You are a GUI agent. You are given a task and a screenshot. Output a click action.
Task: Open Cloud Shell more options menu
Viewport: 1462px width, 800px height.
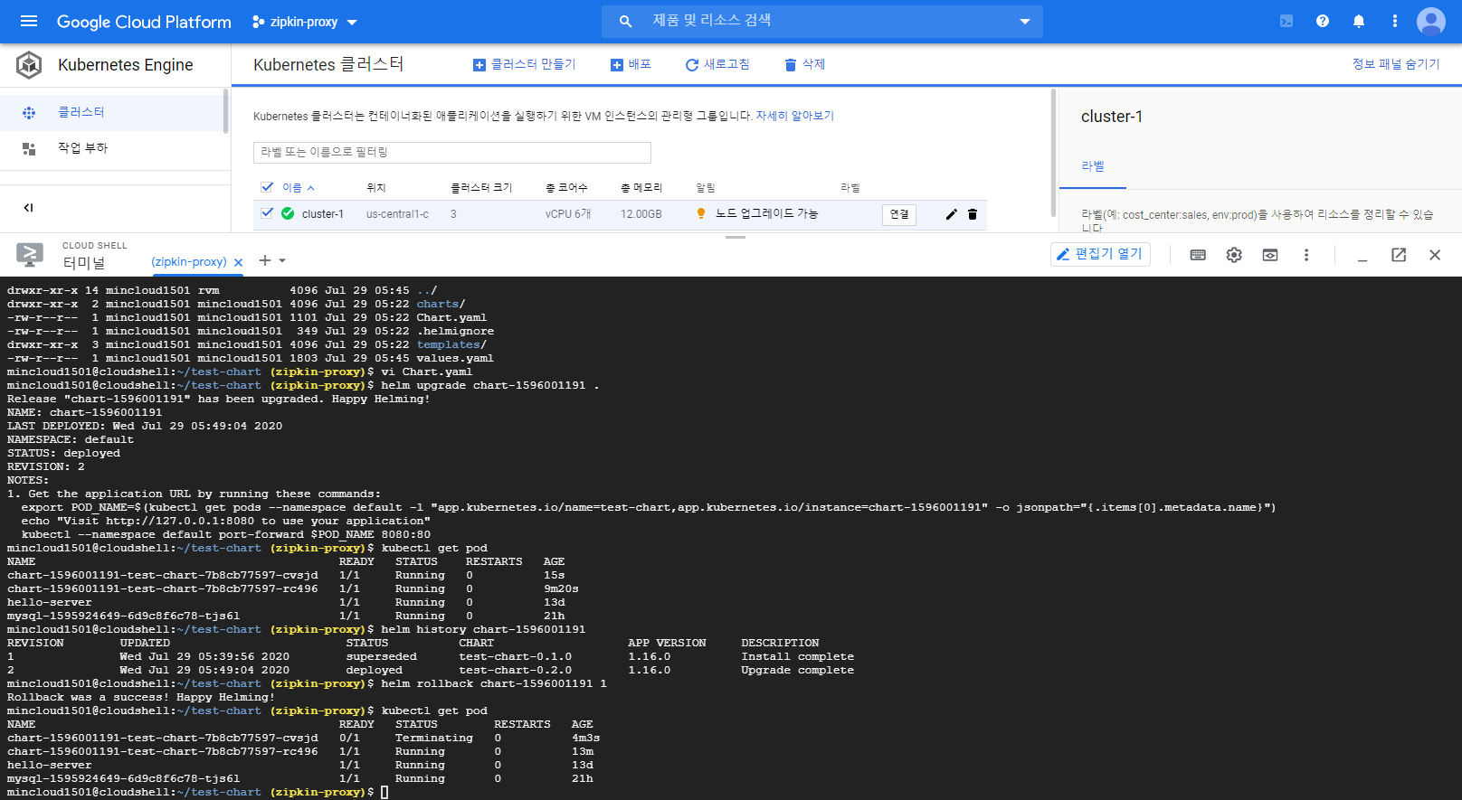1306,255
